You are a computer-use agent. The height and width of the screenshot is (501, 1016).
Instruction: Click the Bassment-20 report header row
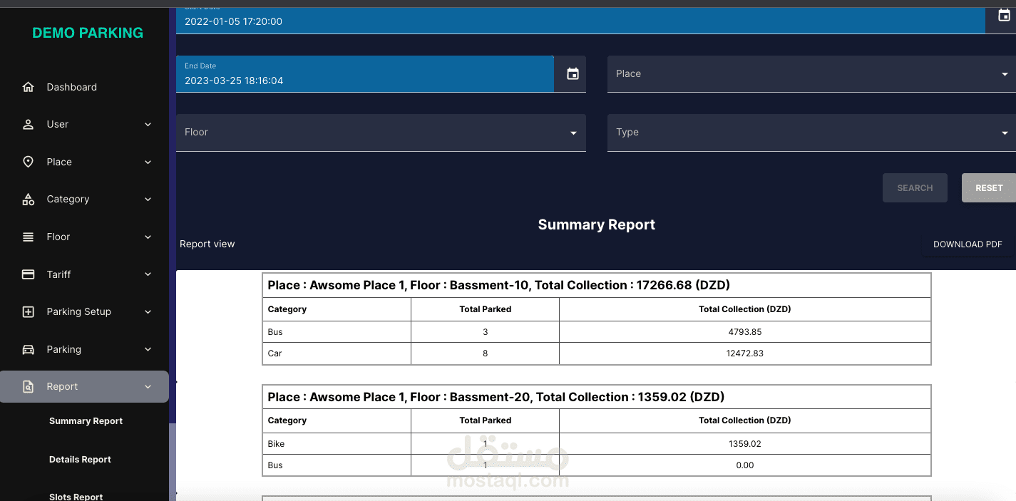(597, 397)
